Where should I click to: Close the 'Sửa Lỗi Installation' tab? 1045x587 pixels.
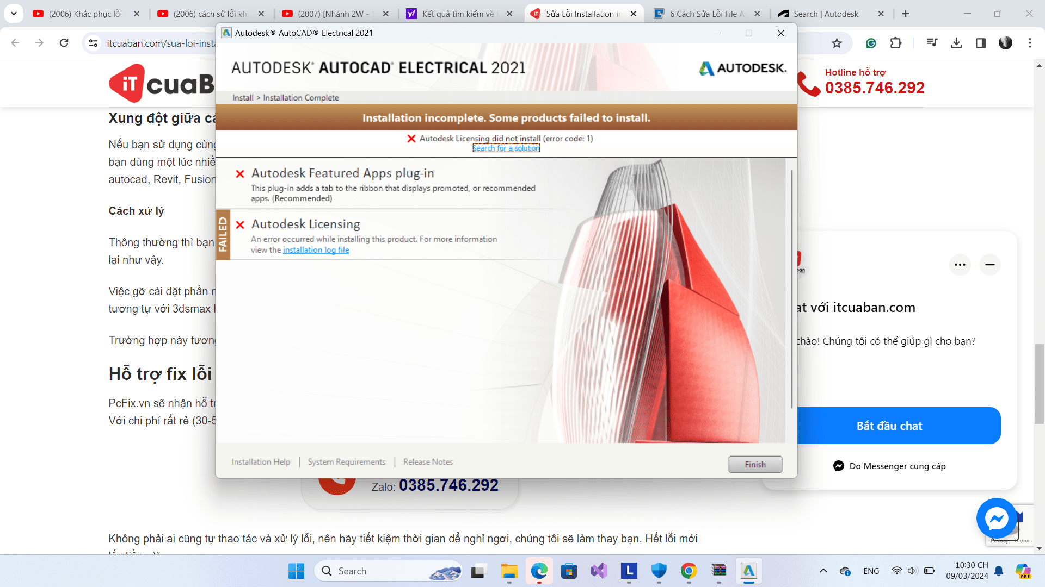633,14
